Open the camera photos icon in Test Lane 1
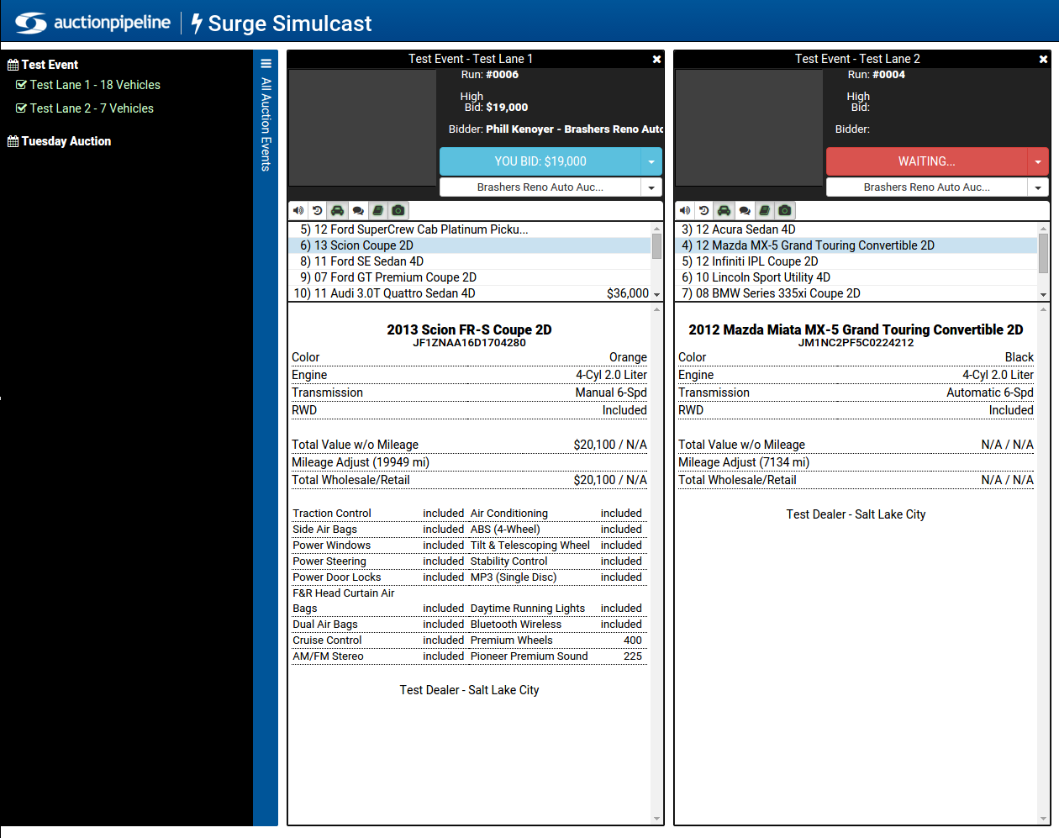1059x838 pixels. (x=398, y=210)
